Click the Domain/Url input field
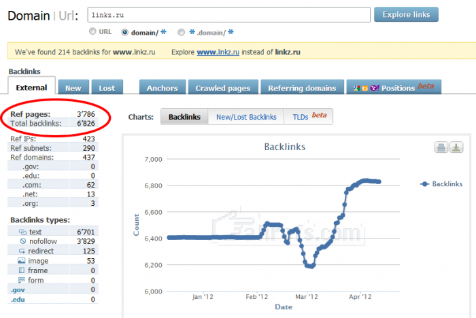Screen dimensions: 476x318 click(x=229, y=14)
